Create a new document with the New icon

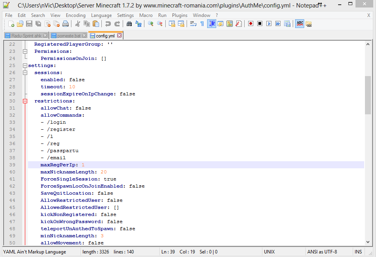pyautogui.click(x=11, y=24)
